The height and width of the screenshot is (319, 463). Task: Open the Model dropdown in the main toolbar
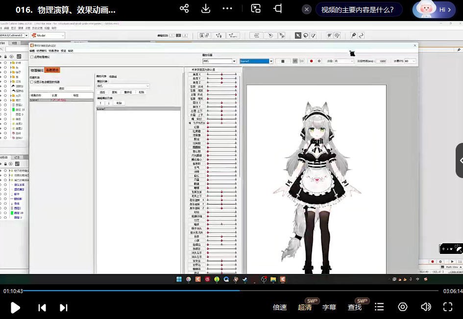tap(48, 35)
